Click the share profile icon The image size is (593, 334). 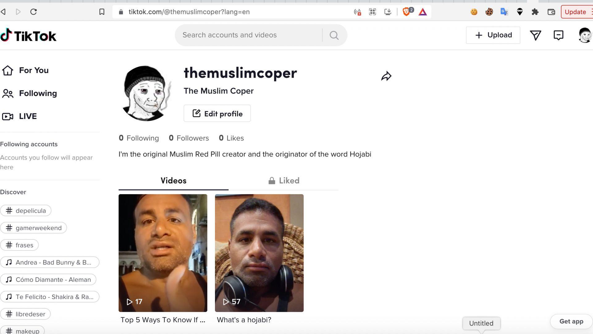386,76
